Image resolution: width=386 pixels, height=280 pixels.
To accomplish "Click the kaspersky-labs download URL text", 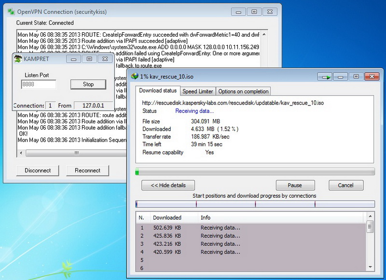I will click(x=233, y=103).
